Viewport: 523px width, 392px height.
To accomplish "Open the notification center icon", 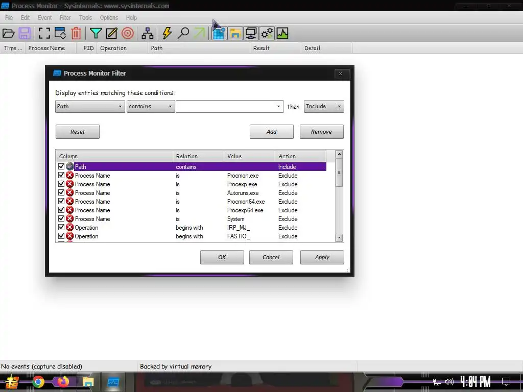I will click(506, 381).
